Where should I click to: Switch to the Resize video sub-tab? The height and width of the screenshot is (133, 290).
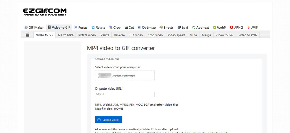point(105,35)
